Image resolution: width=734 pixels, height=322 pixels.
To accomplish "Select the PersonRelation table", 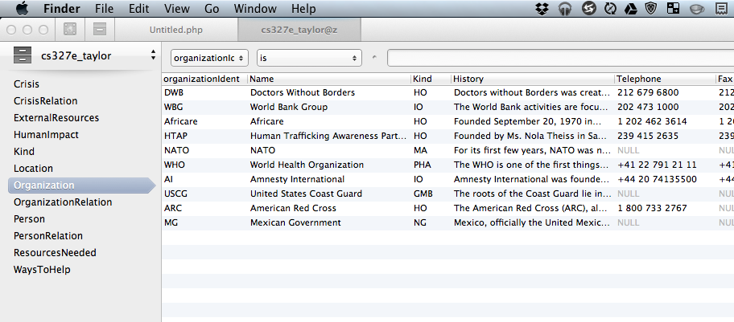I will (x=48, y=235).
